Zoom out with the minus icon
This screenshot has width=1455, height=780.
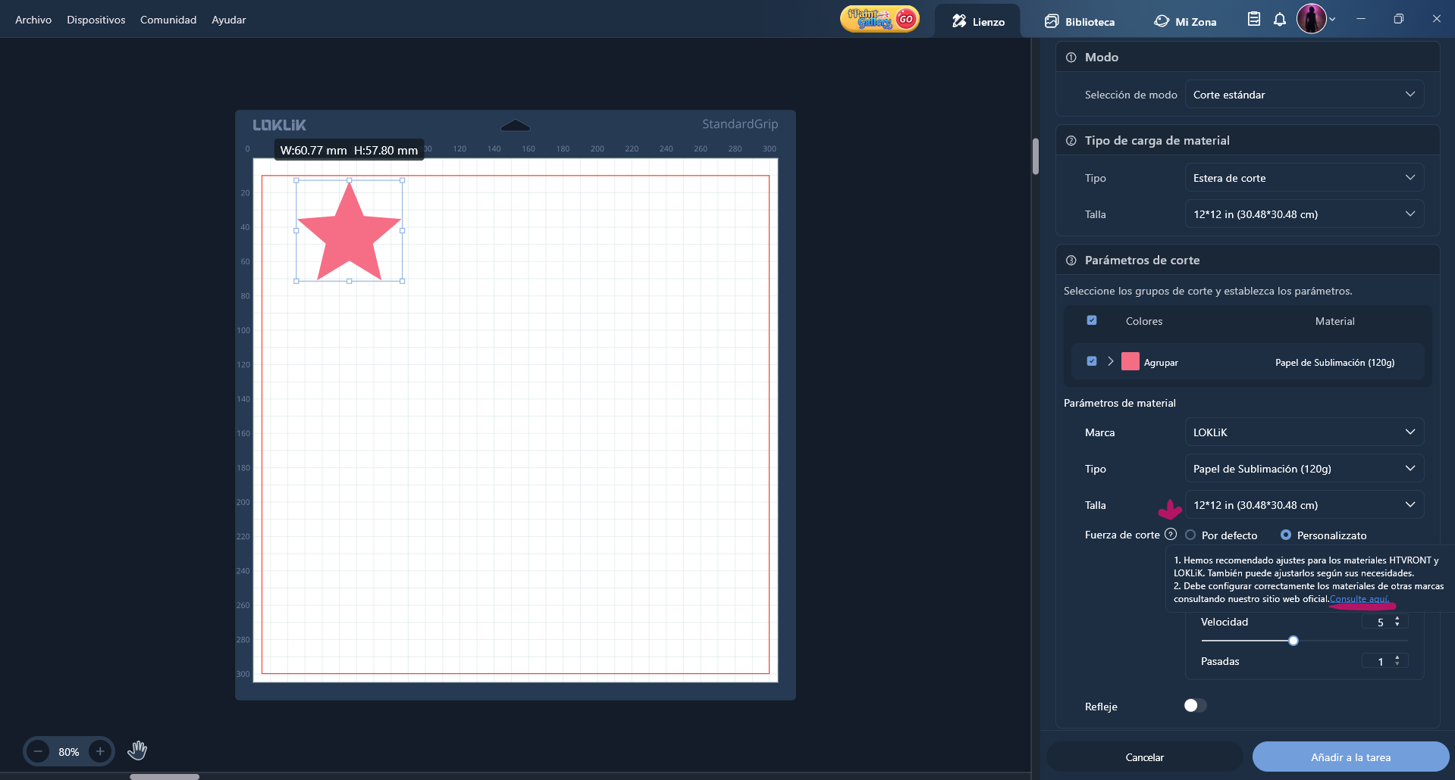tap(38, 751)
